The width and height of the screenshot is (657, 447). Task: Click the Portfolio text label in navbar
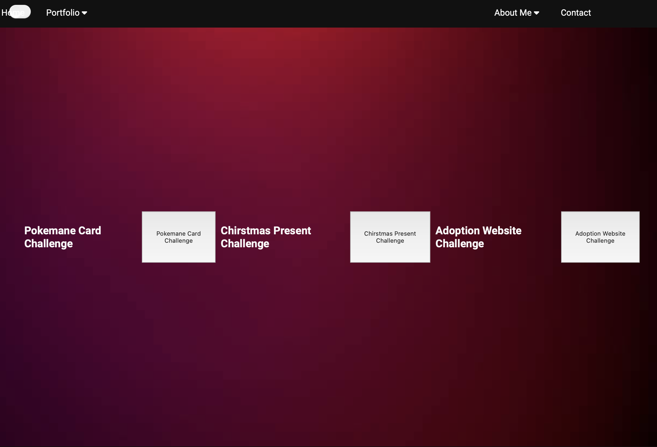point(63,13)
